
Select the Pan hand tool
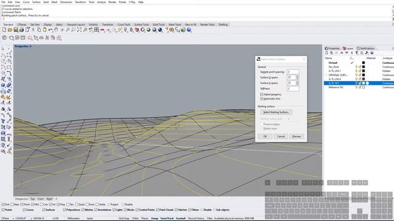[x=56, y=30]
